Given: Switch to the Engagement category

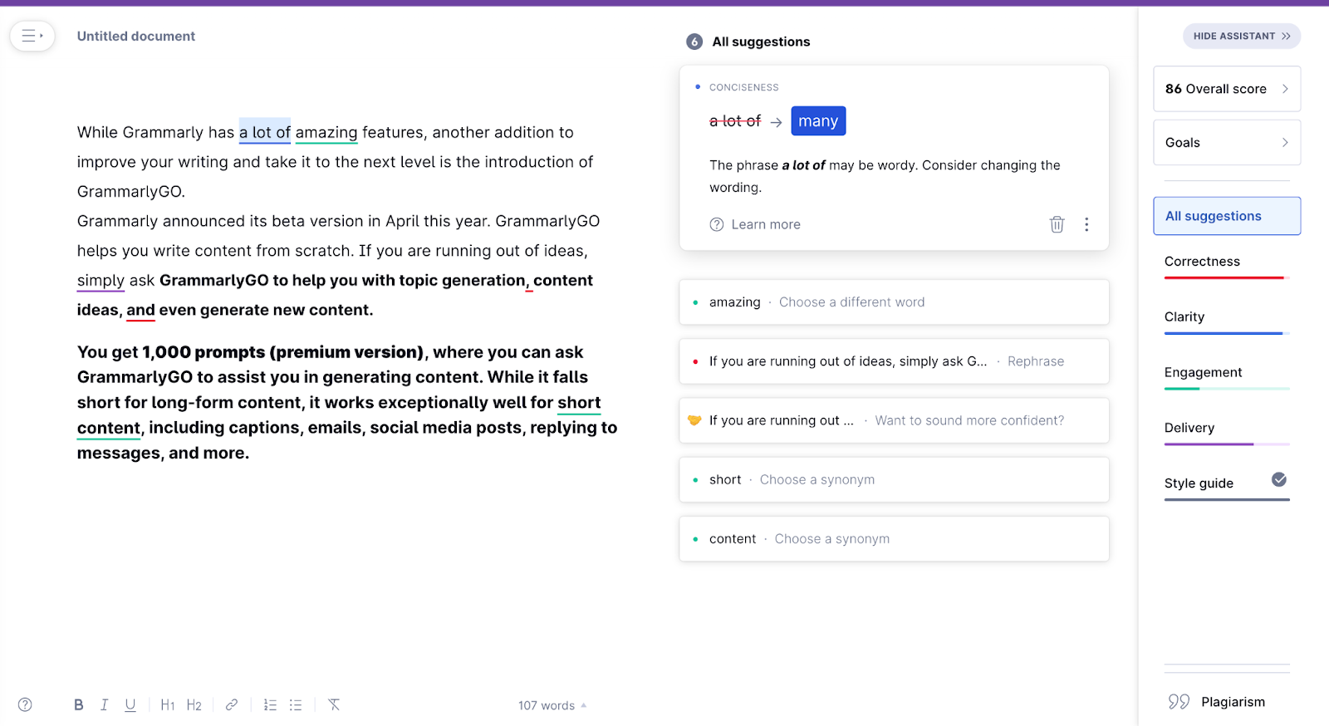Looking at the screenshot, I should (x=1203, y=372).
